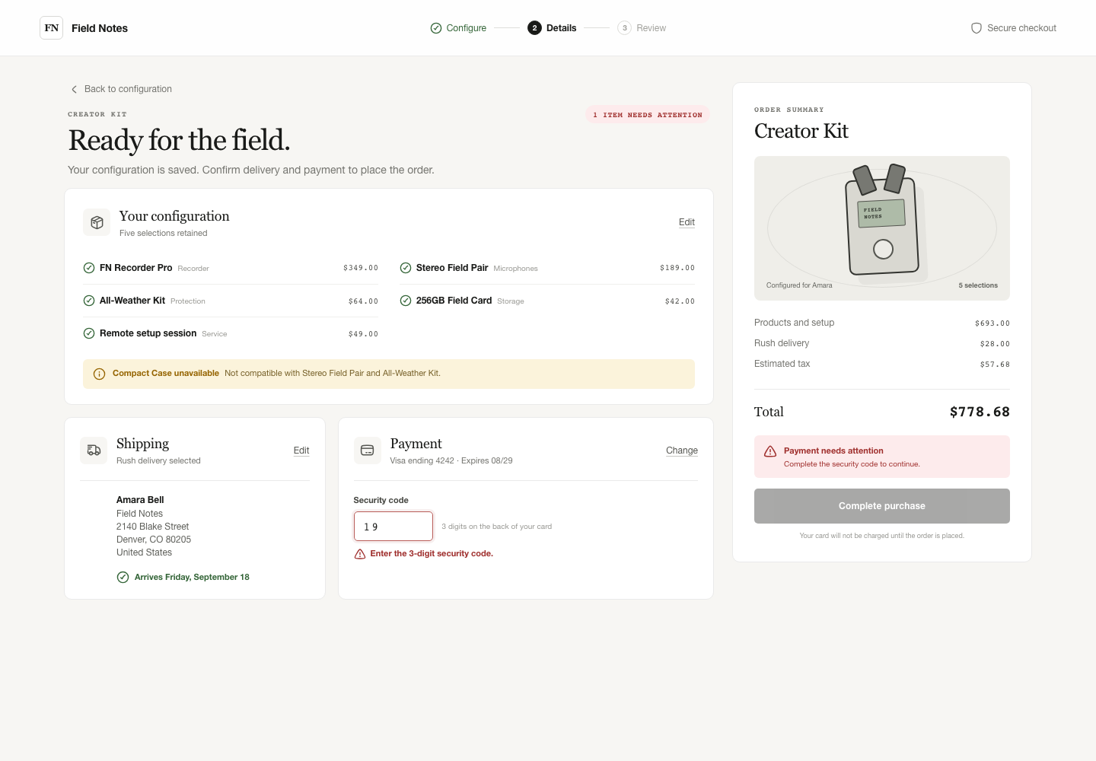The height and width of the screenshot is (761, 1096).
Task: Change the payment method
Action: click(682, 451)
